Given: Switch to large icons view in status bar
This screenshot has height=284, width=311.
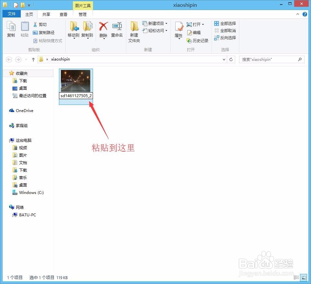Looking at the screenshot, I should coord(304,278).
